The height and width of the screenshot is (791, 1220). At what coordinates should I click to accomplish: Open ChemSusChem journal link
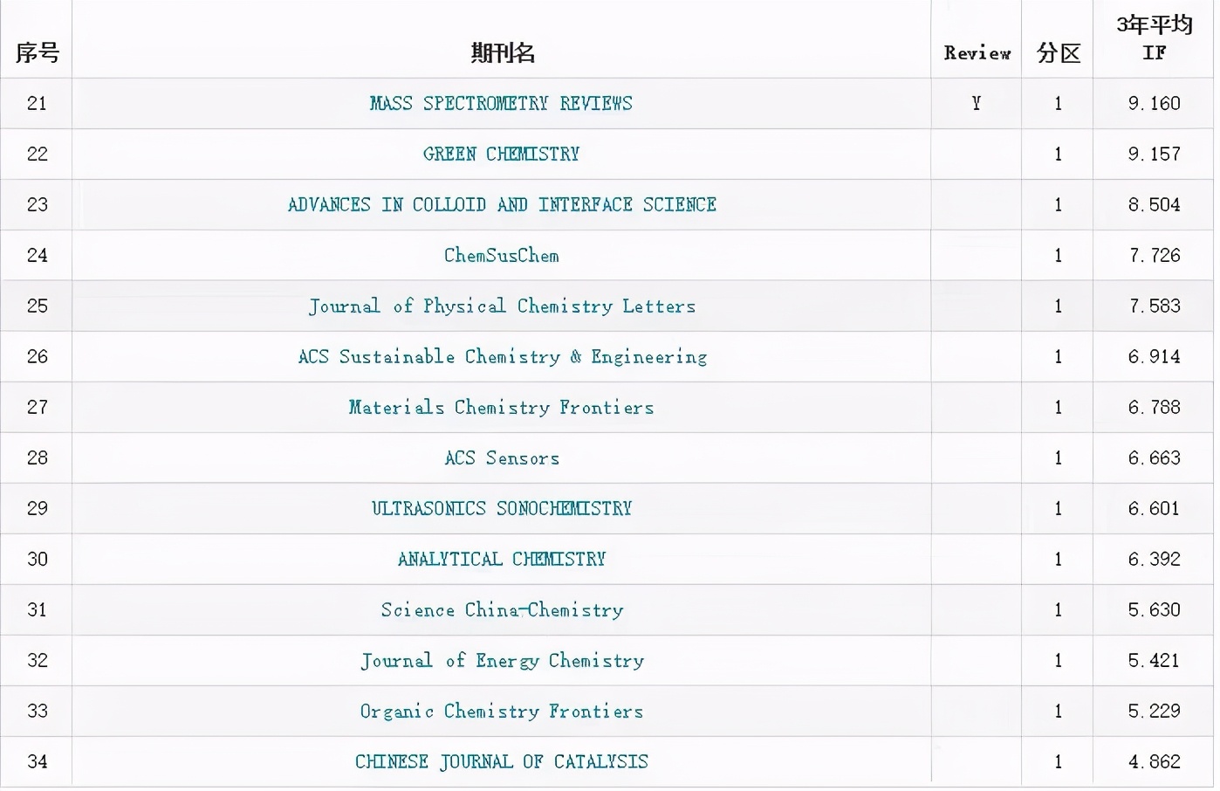coord(501,255)
